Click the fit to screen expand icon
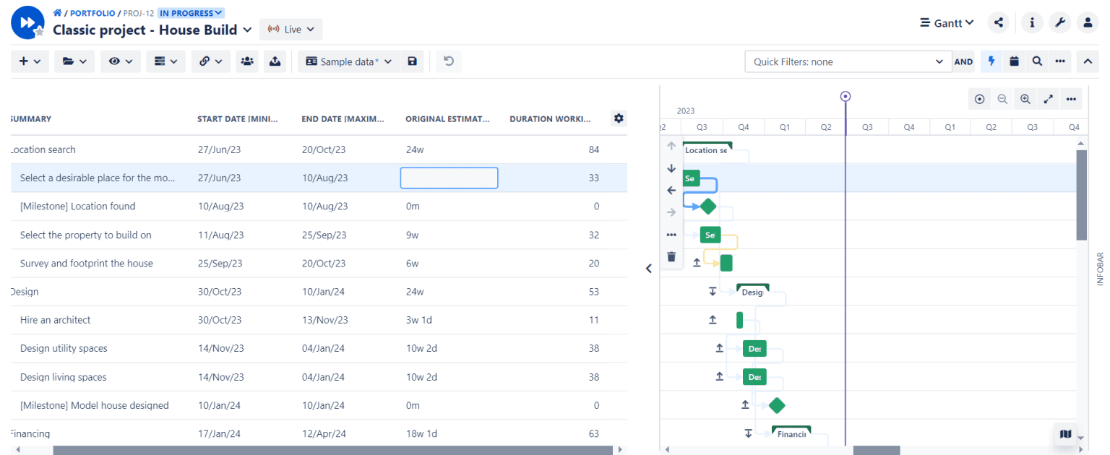The width and height of the screenshot is (1110, 455). (1048, 99)
